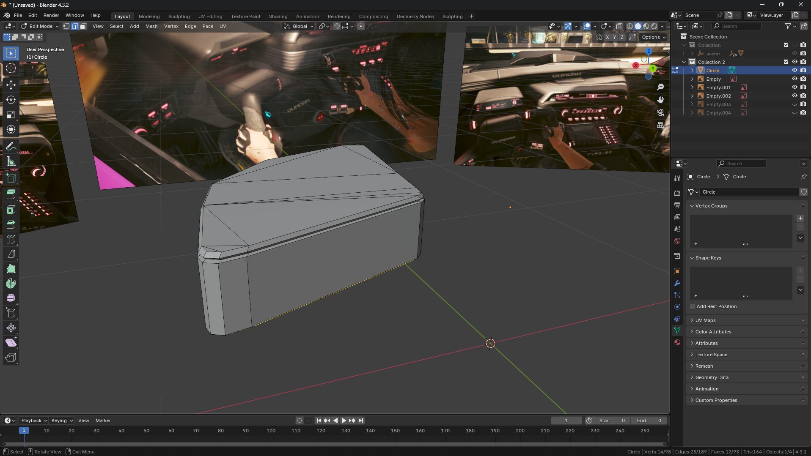The height and width of the screenshot is (456, 811).
Task: Activate the Annotate pencil tool
Action: tap(11, 147)
